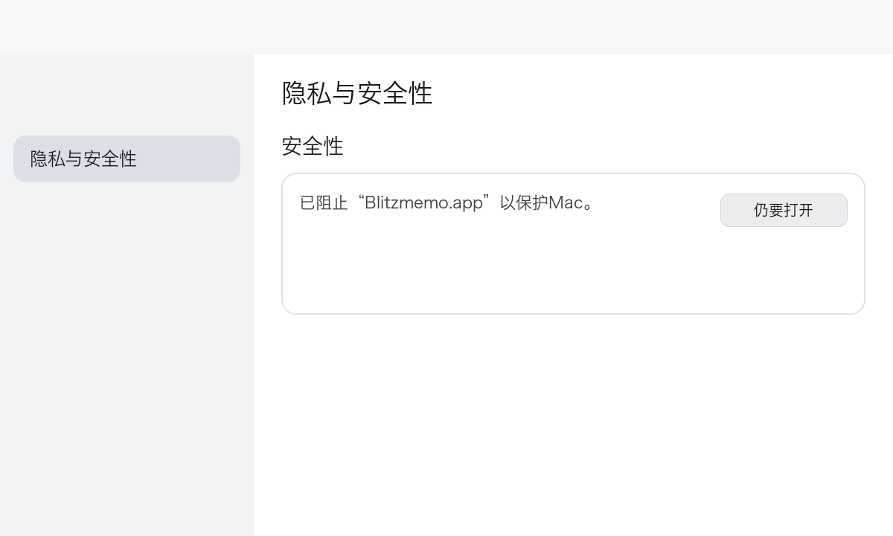893x536 pixels.
Task: Open Blitzmemo.app anyway despite the block
Action: click(784, 210)
